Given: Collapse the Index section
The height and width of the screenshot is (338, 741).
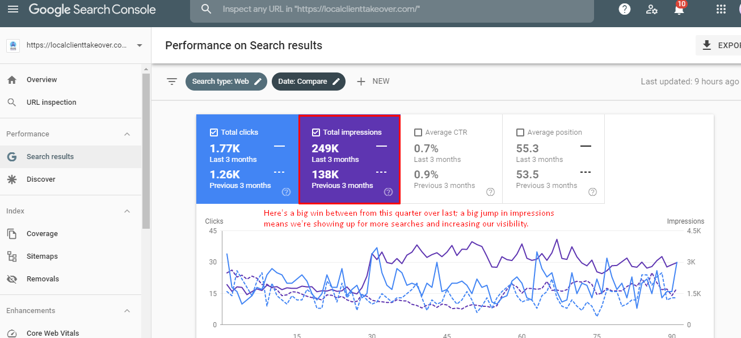Looking at the screenshot, I should click(x=127, y=211).
